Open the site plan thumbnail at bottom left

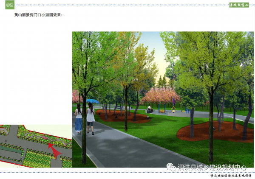[x=36, y=146]
